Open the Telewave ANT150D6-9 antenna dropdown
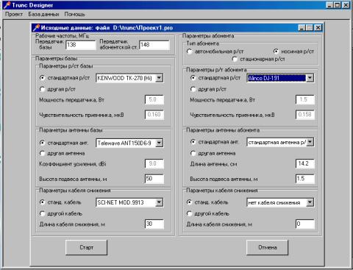 click(x=159, y=143)
